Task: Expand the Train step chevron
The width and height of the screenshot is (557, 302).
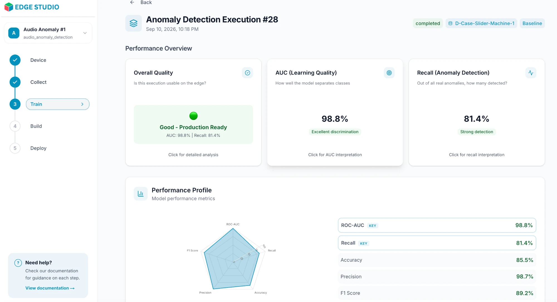Action: point(82,104)
